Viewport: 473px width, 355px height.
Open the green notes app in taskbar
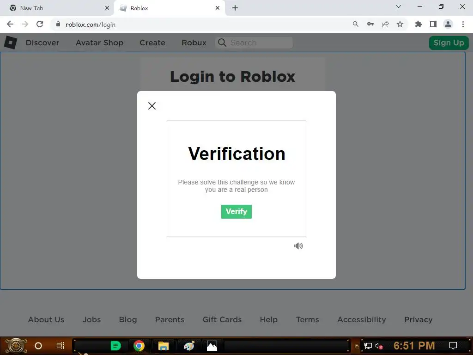coord(115,346)
